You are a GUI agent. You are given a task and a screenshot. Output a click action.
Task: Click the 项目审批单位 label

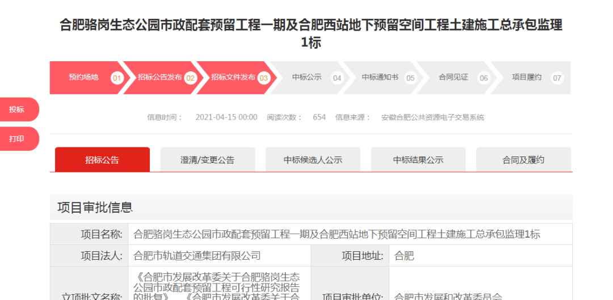[x=352, y=296]
